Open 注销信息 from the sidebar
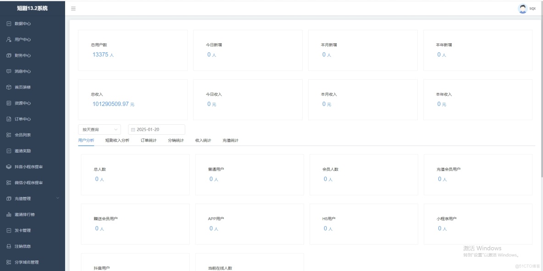543x271 pixels. (22, 246)
